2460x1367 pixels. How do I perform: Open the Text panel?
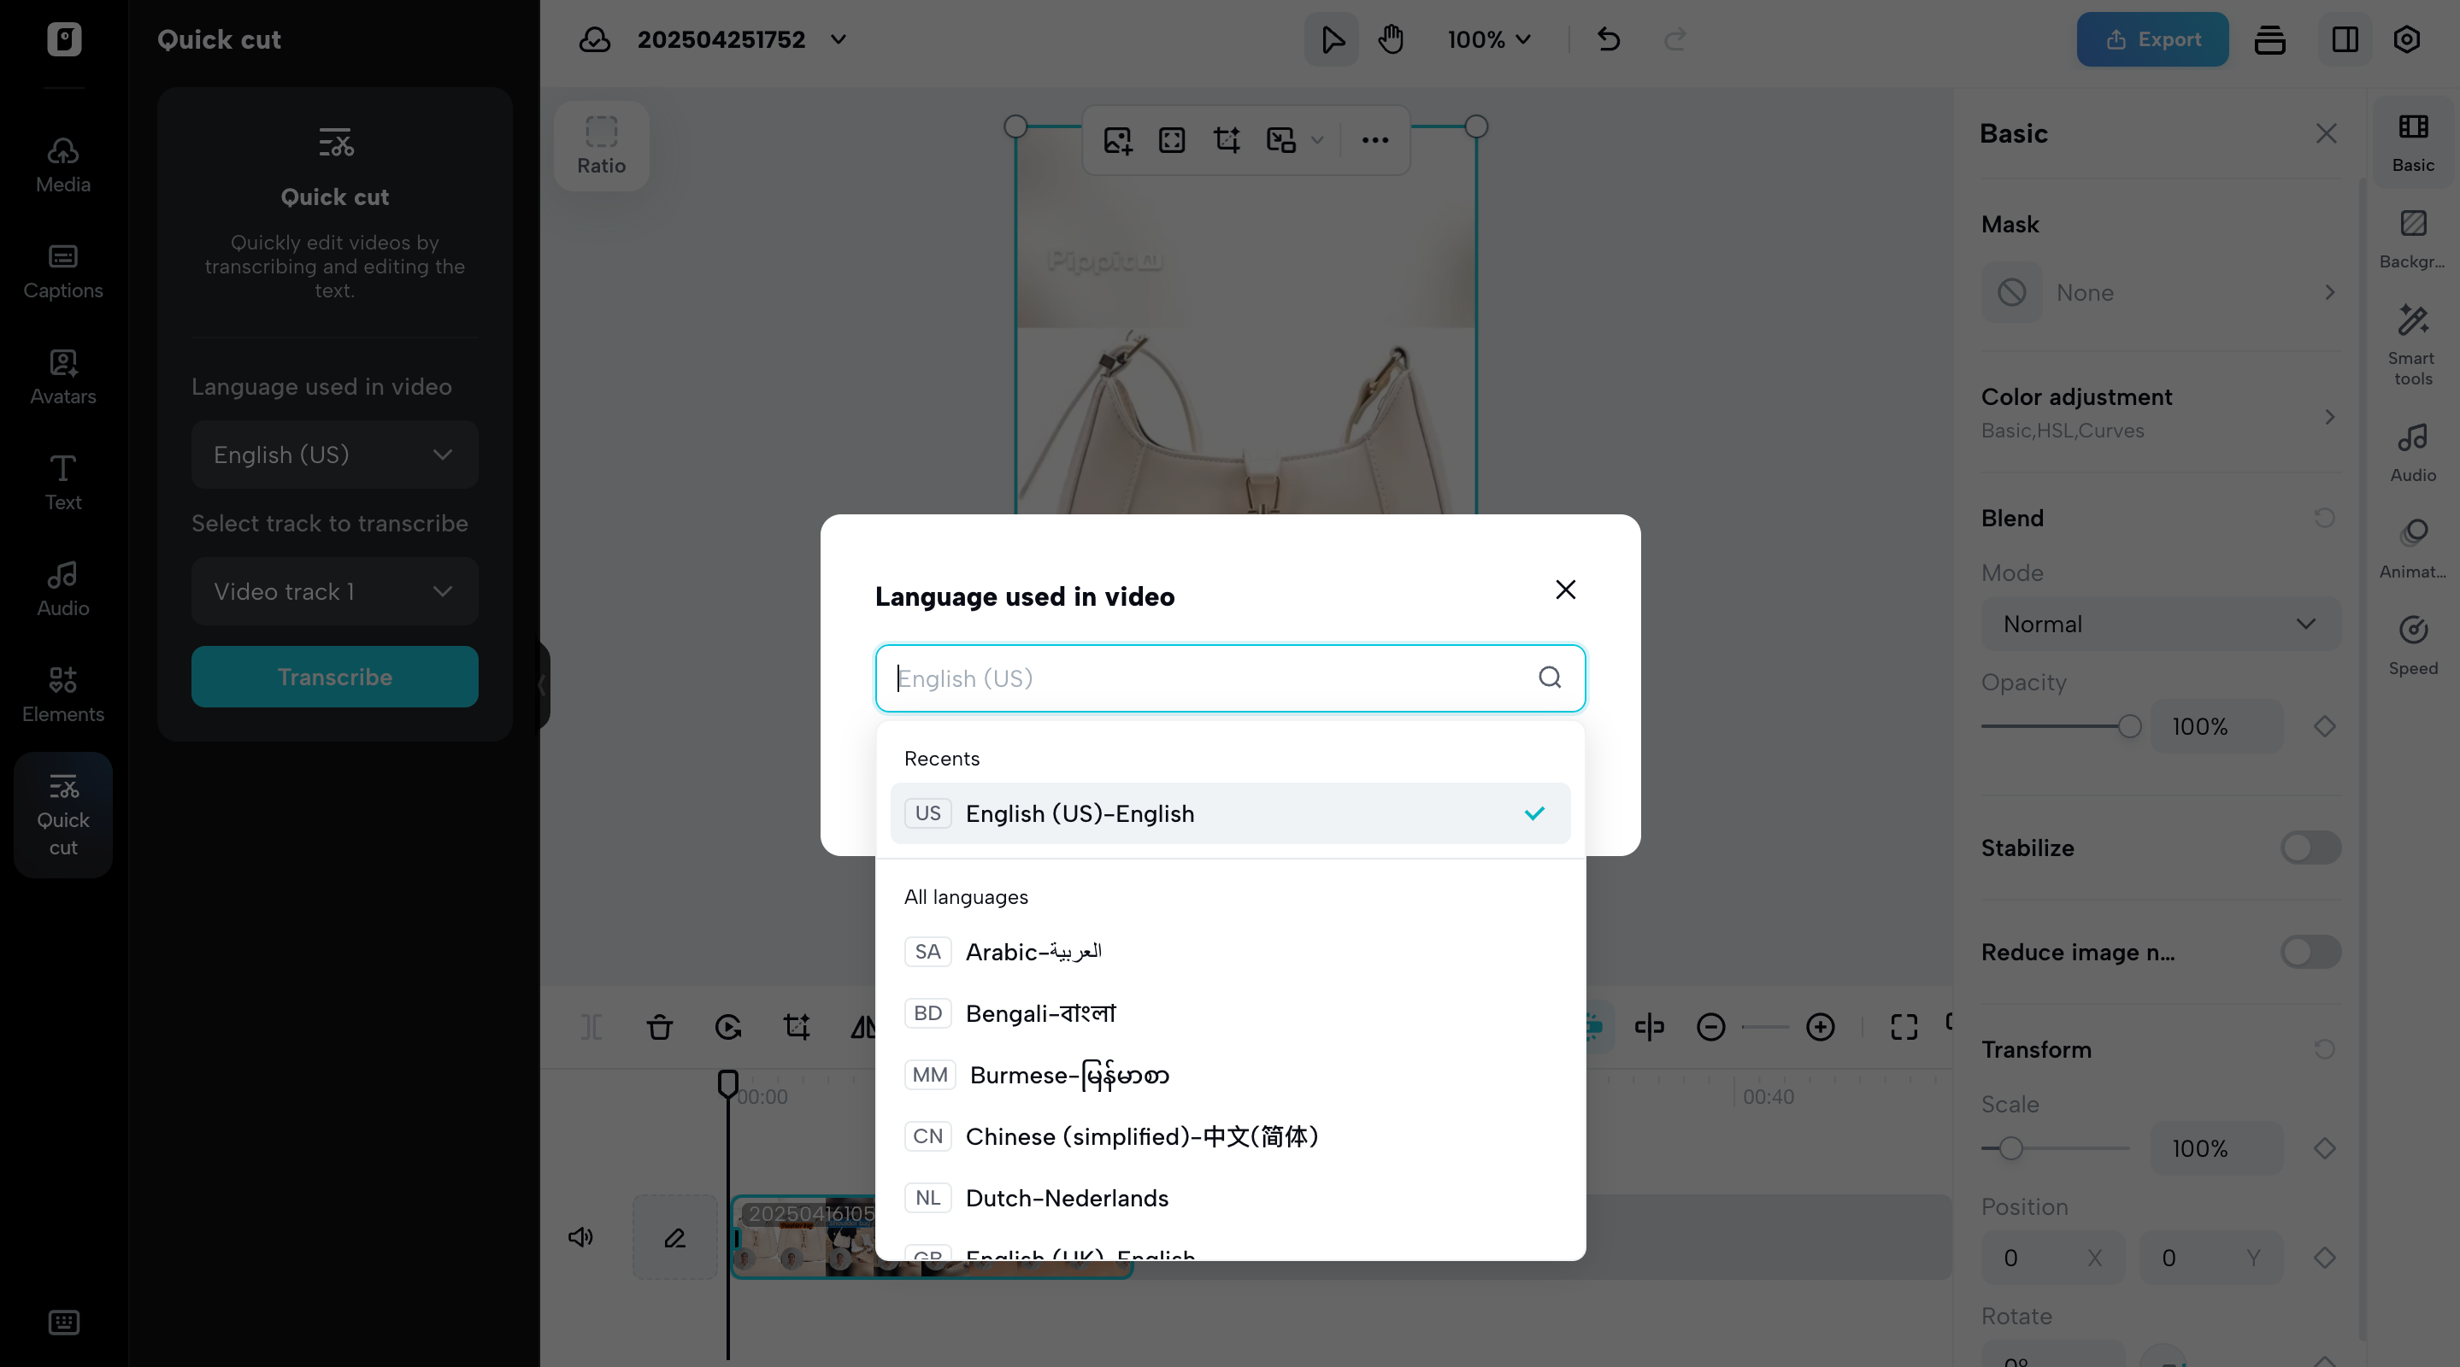[x=62, y=482]
